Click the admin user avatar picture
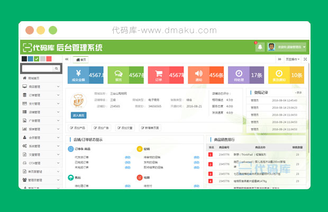The height and width of the screenshot is (212, 328). tap(271, 47)
